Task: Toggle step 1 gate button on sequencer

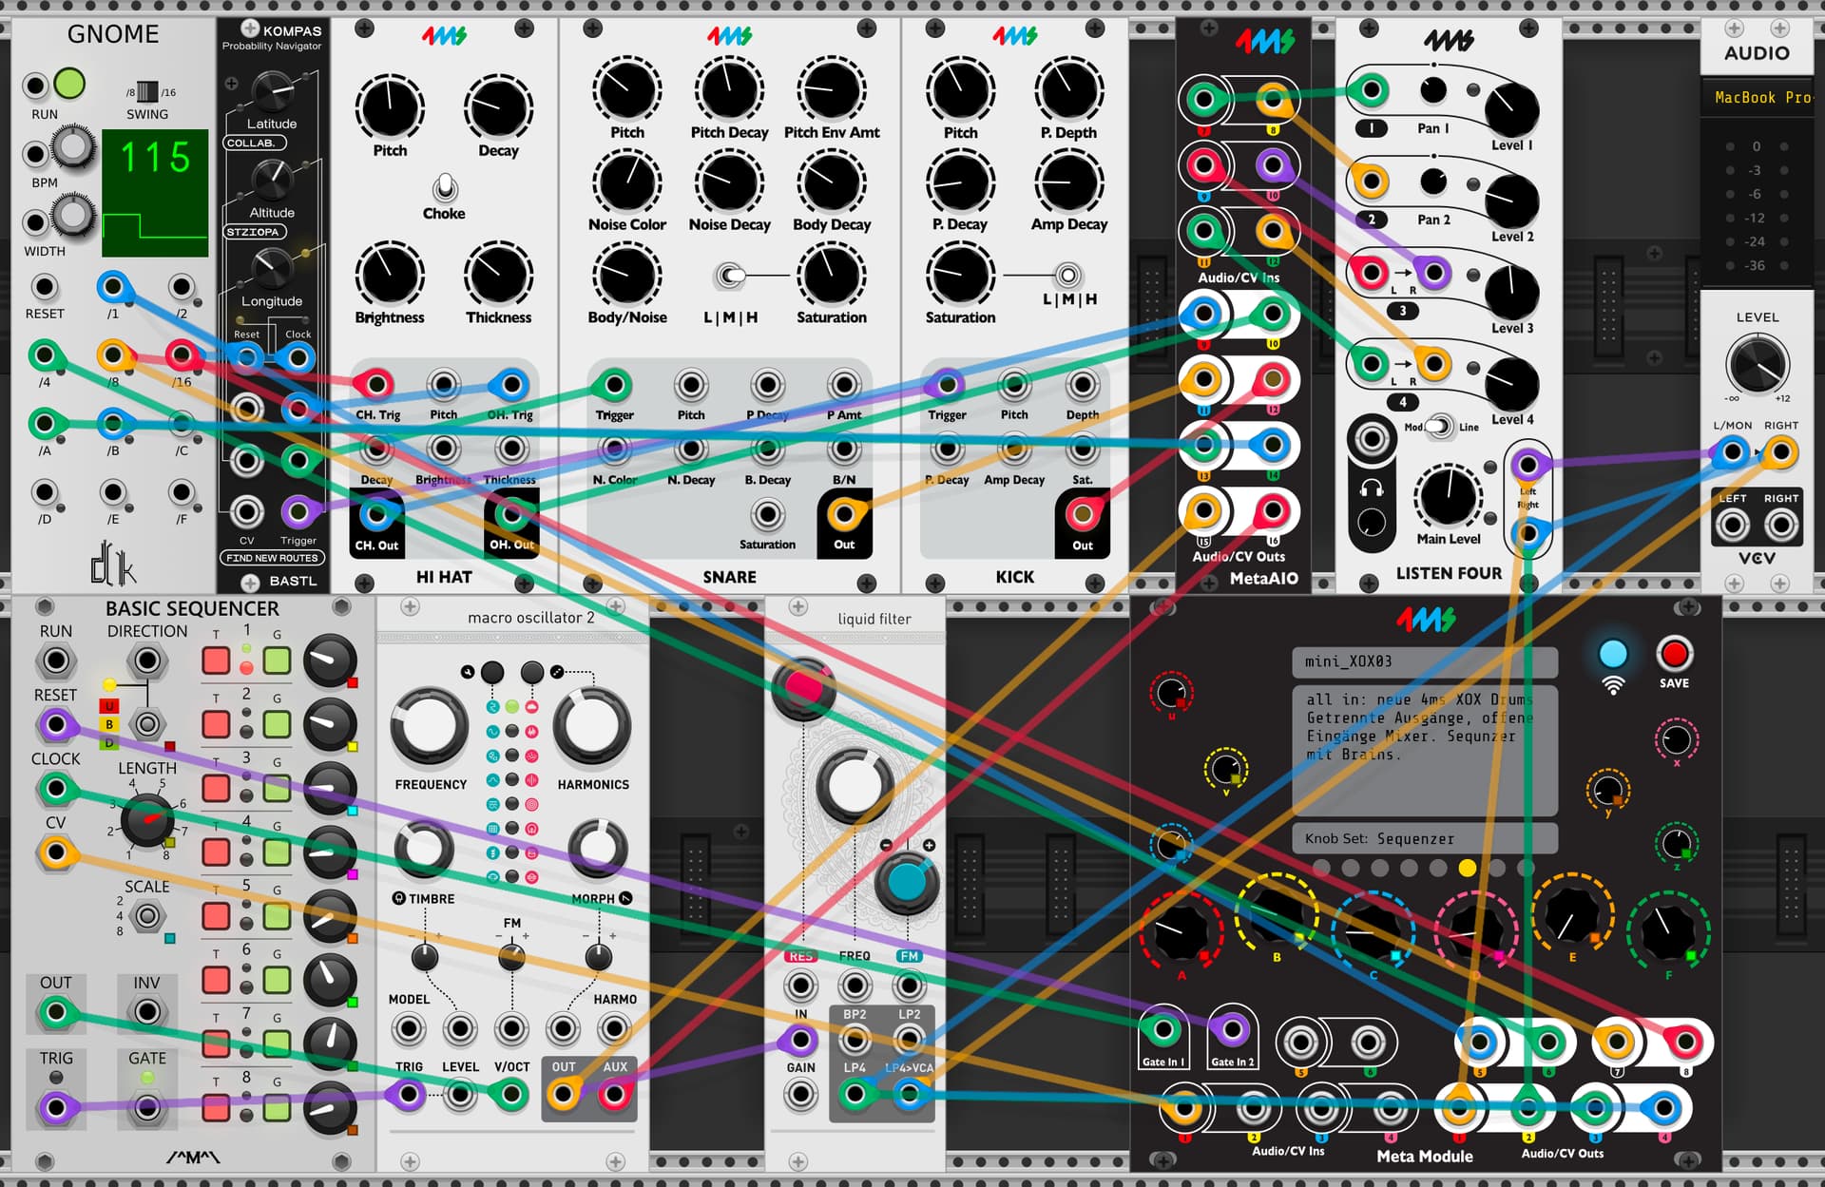Action: [x=277, y=661]
